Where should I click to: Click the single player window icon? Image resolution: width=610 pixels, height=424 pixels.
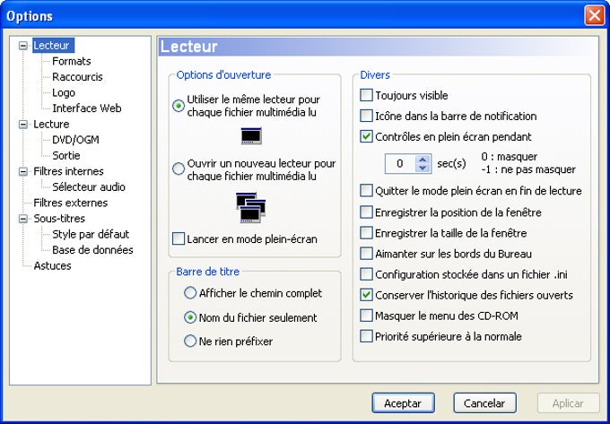pos(251,136)
